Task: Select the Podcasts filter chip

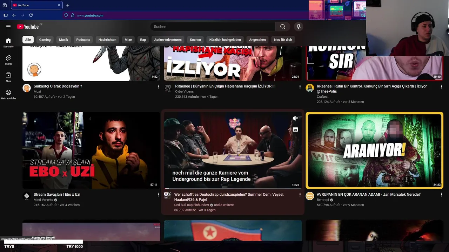Action: pyautogui.click(x=83, y=40)
